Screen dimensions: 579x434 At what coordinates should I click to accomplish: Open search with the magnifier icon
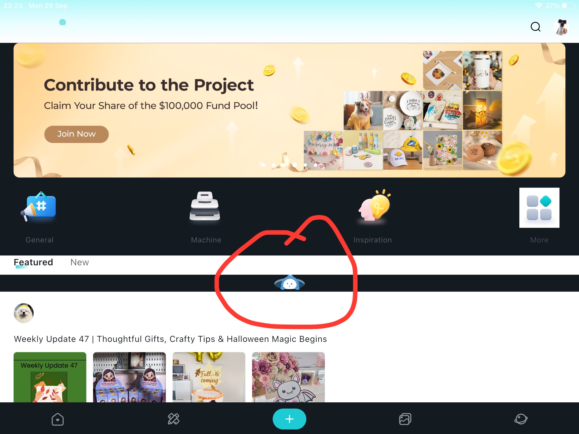click(535, 27)
